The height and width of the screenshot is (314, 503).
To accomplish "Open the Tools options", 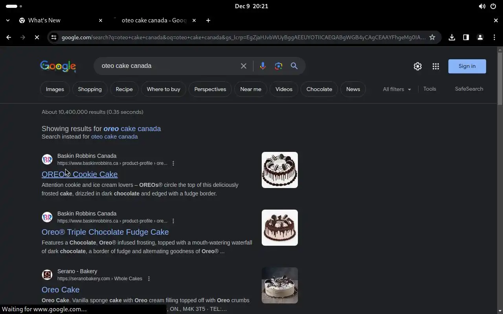I will coord(430,89).
